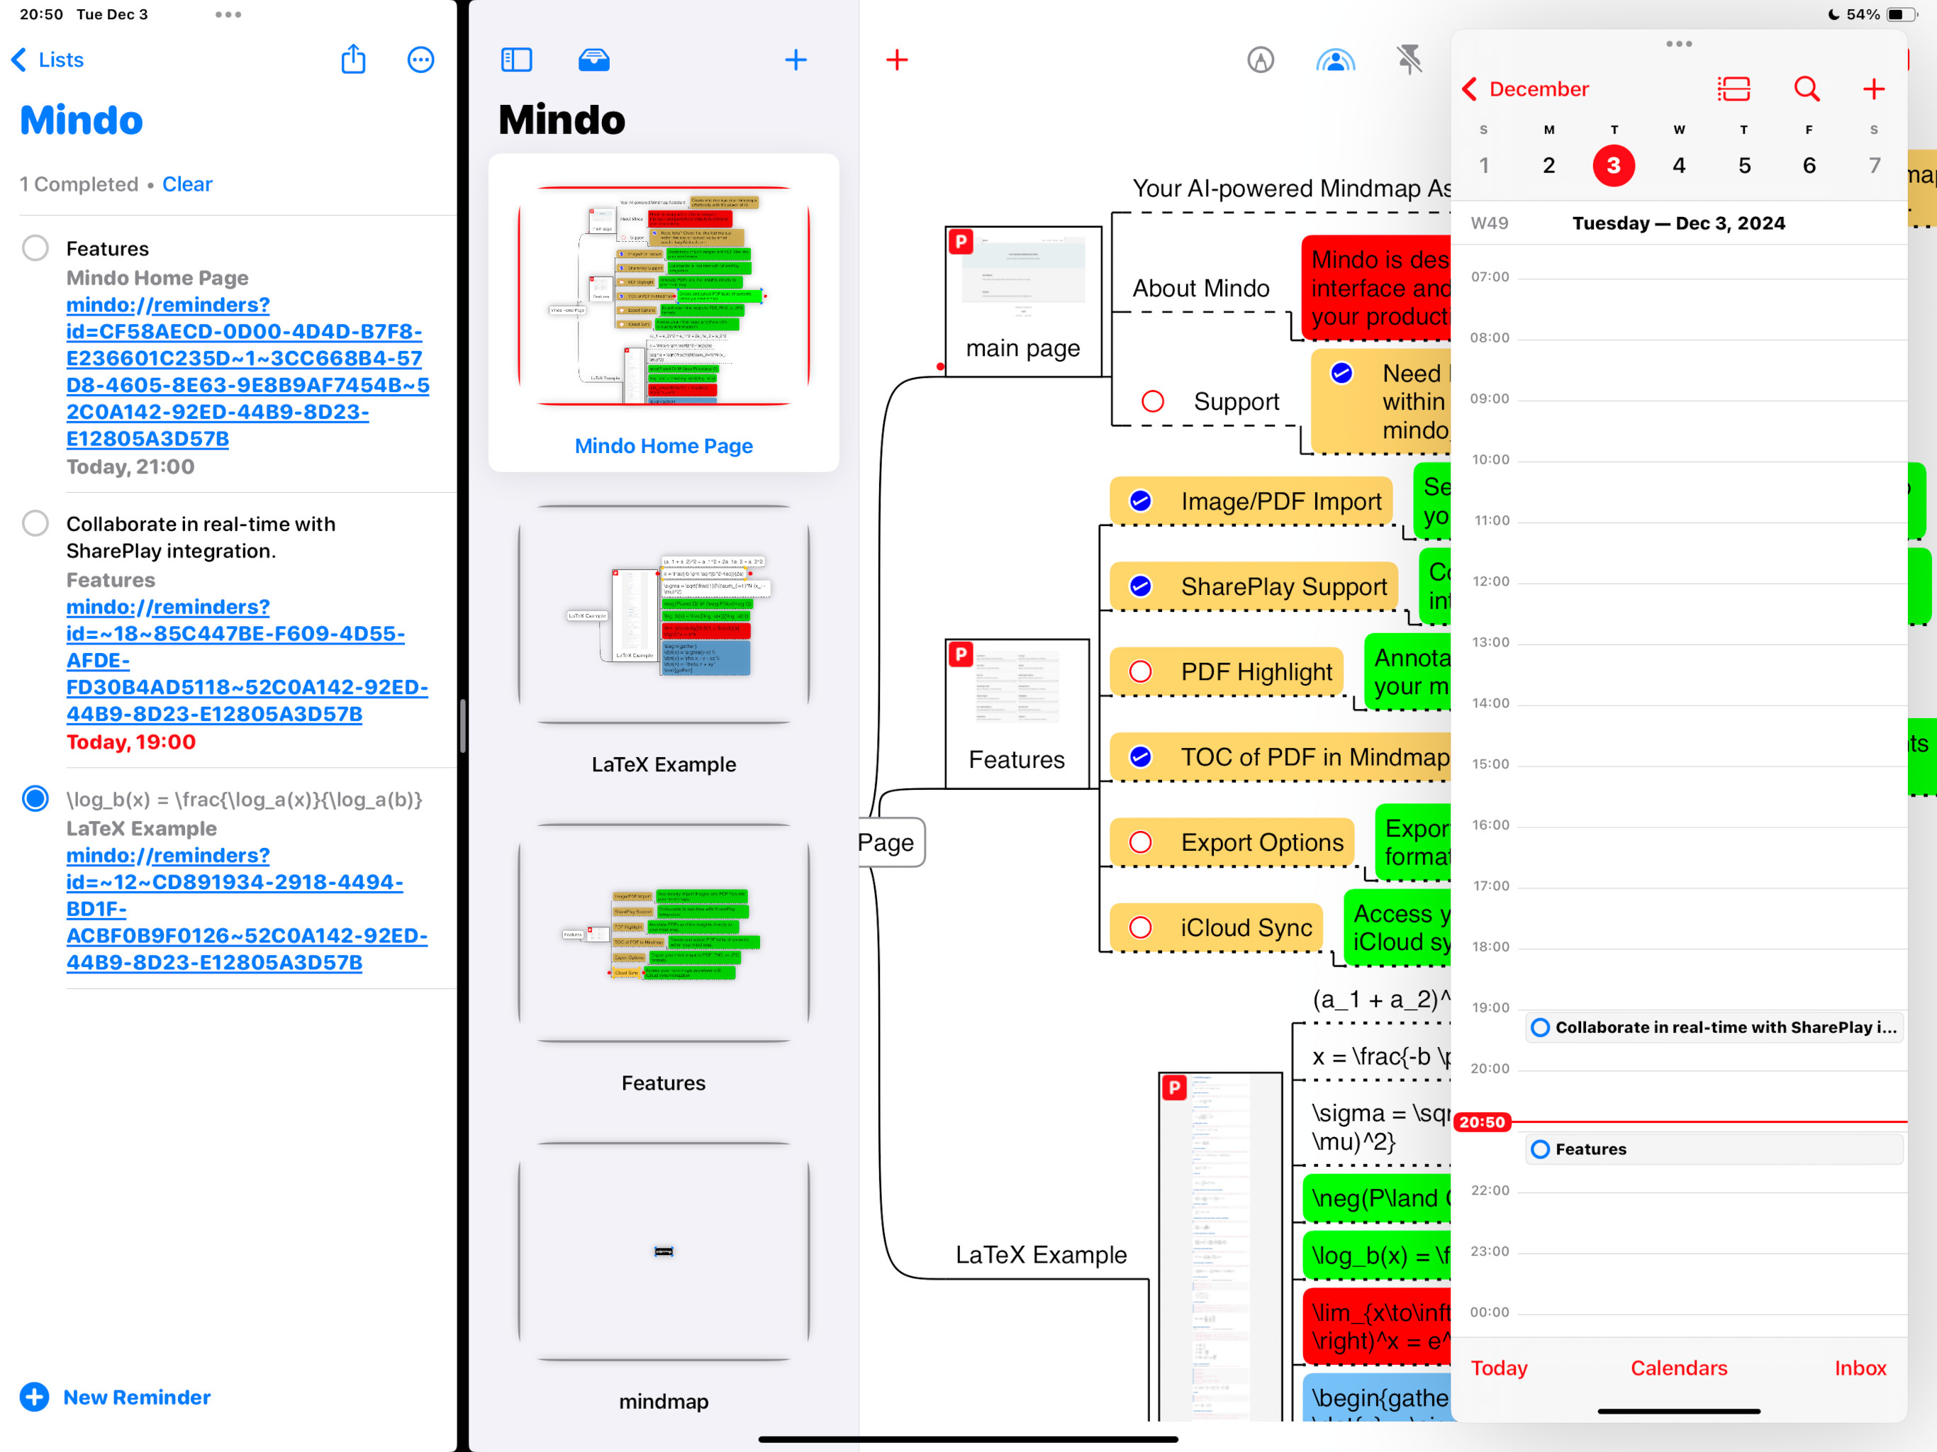Tap the share icon in Reminders

coord(353,60)
